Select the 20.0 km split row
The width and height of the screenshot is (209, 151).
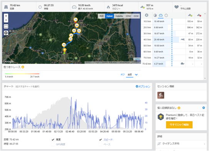pyautogui.click(x=173, y=27)
